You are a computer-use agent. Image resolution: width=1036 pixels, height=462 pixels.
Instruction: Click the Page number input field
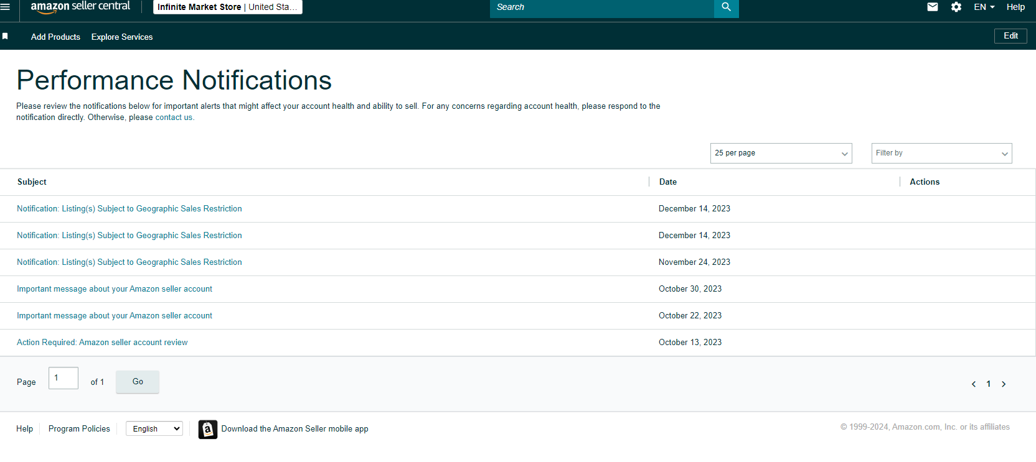click(x=64, y=378)
